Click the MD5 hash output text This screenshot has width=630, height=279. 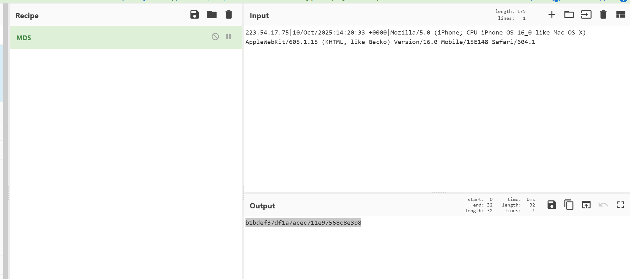(303, 223)
